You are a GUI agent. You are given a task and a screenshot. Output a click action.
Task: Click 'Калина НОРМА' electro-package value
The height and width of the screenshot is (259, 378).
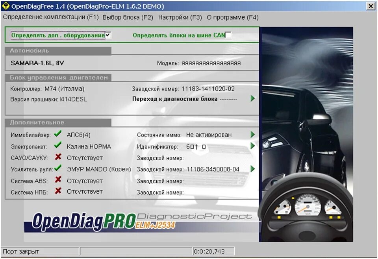pyautogui.click(x=89, y=146)
